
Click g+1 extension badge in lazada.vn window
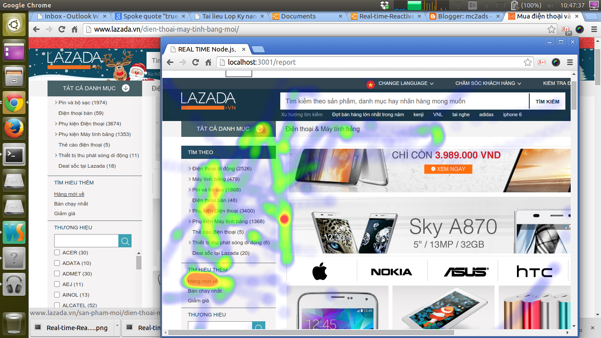[566, 30]
